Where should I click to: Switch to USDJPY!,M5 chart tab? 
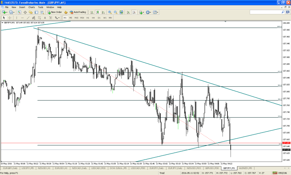[x=28, y=168]
